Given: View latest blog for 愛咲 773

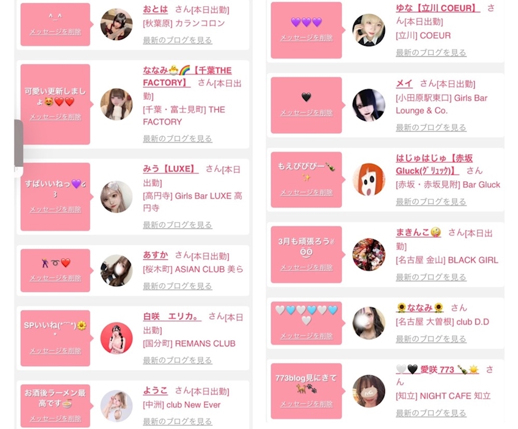Looking at the screenshot, I should tap(431, 413).
